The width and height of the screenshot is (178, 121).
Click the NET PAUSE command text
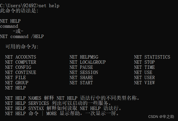(81, 67)
